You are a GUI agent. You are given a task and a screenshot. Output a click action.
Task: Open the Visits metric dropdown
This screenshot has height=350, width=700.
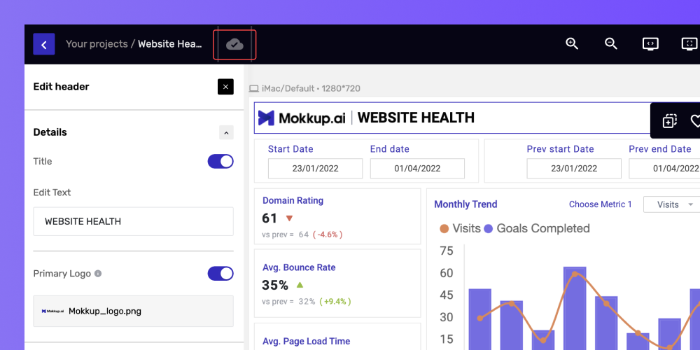671,204
